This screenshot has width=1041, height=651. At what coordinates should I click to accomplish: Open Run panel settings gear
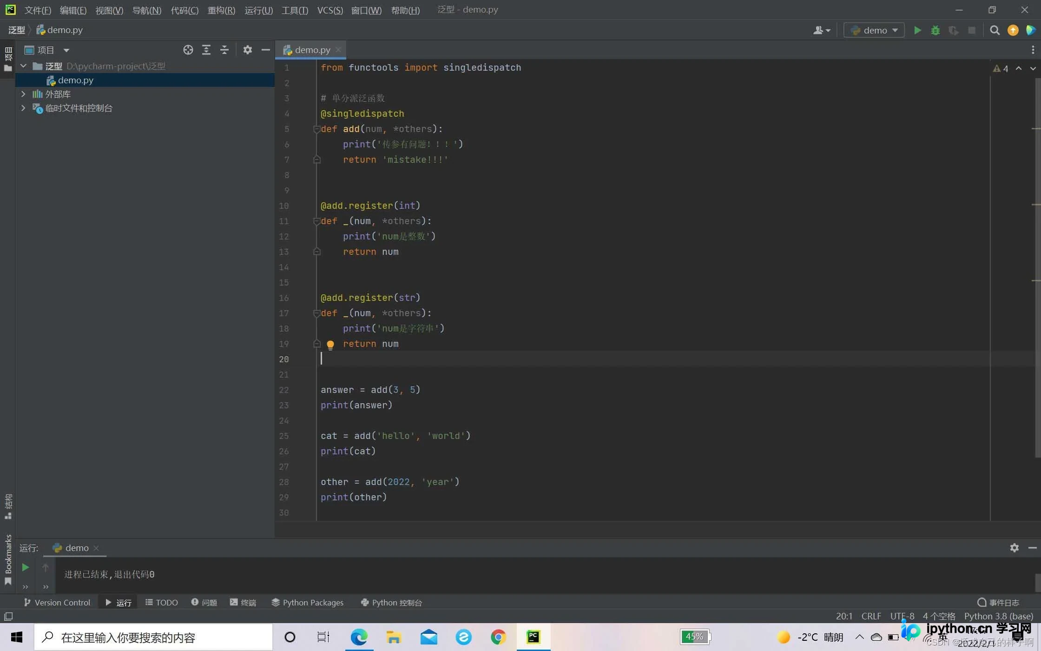click(1014, 548)
